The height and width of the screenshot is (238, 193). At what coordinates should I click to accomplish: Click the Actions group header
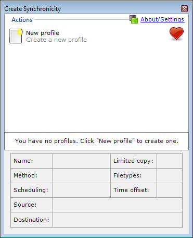(x=22, y=20)
